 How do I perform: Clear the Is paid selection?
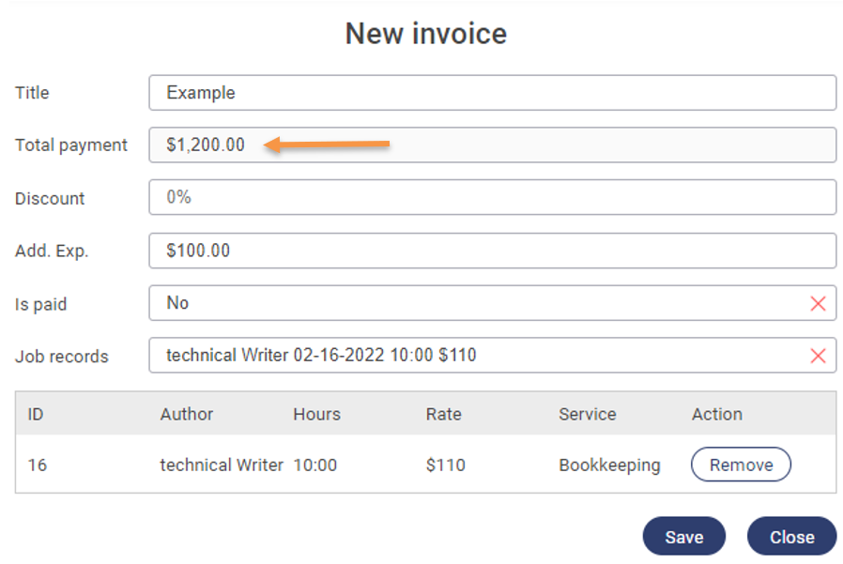click(x=818, y=303)
